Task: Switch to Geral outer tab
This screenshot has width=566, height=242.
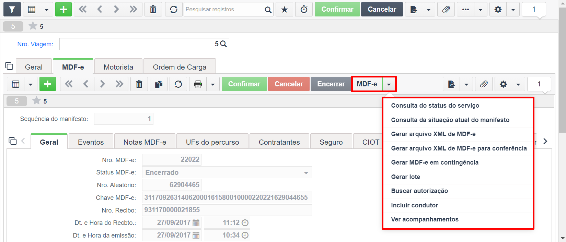Action: coord(34,67)
